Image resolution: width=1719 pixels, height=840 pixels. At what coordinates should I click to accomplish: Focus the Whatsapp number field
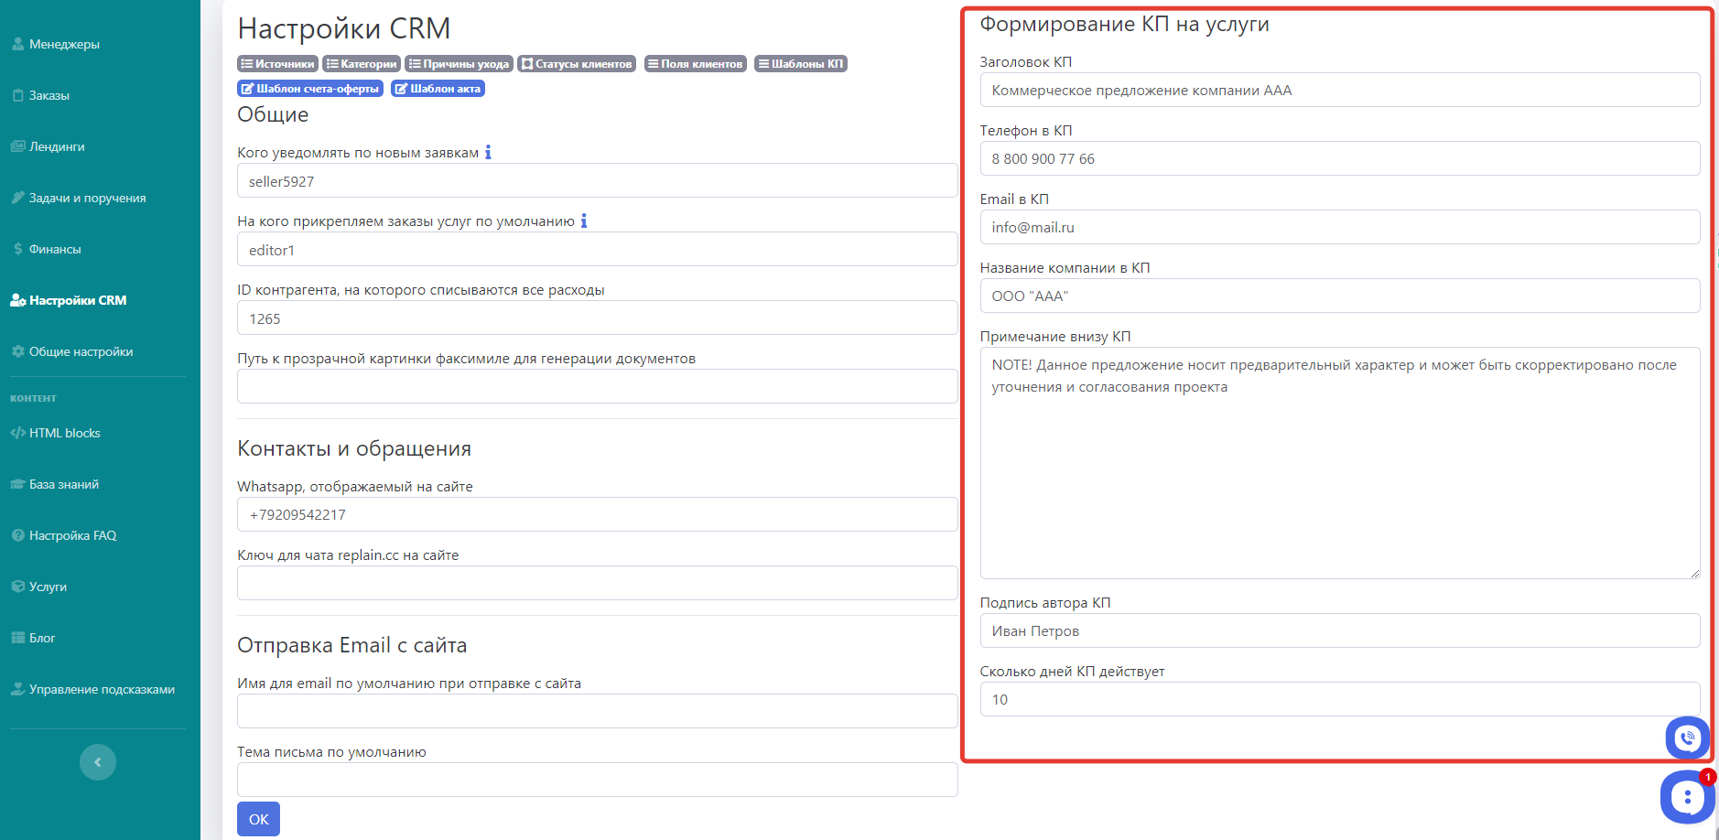click(x=597, y=514)
